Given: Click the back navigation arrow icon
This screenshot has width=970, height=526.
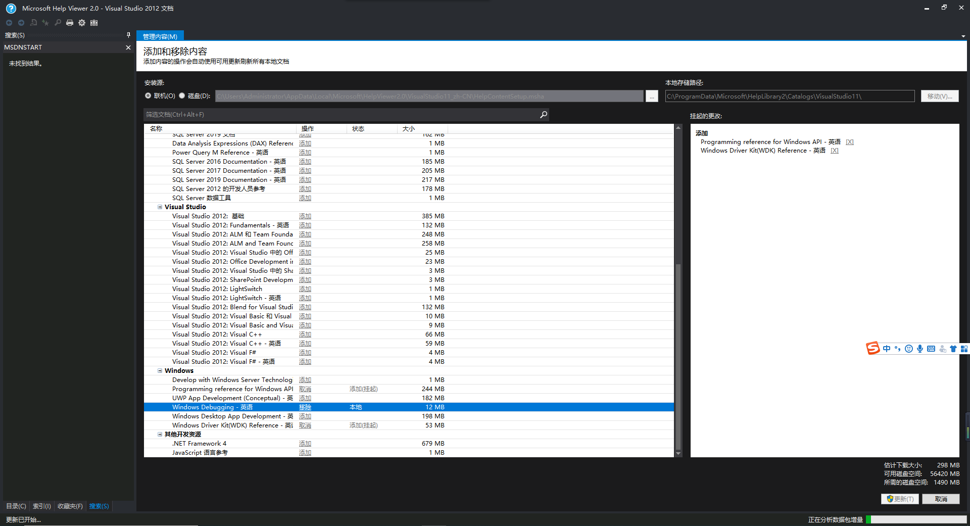Looking at the screenshot, I should 9,23.
